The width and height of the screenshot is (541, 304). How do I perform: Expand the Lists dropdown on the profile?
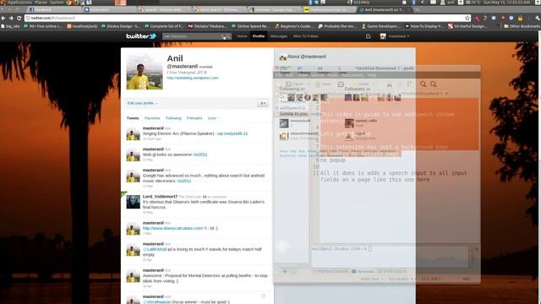click(213, 118)
